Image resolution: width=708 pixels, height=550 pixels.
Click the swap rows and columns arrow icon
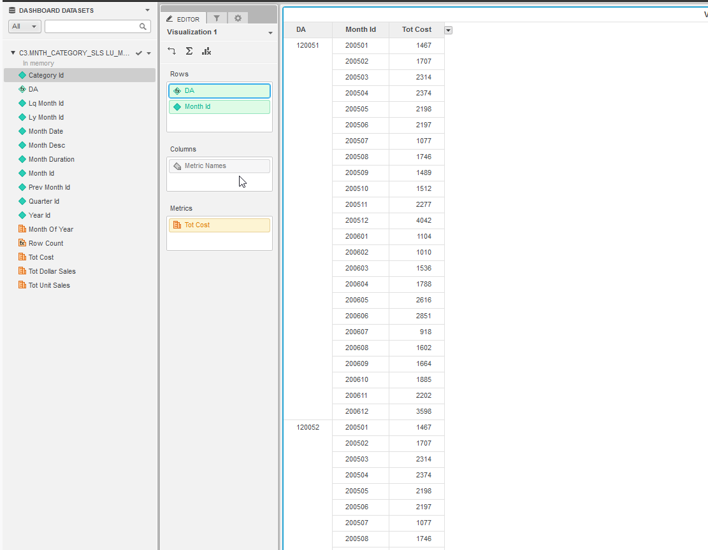171,51
